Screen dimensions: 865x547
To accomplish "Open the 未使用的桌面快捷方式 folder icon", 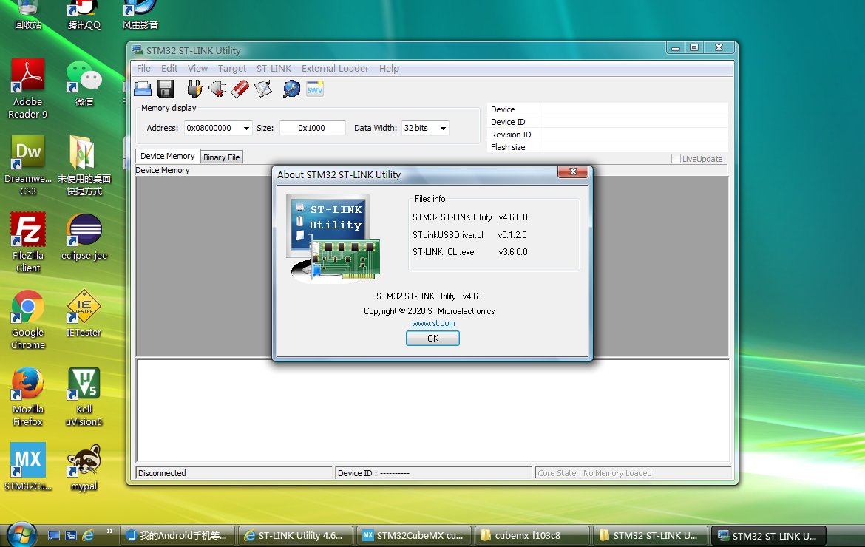I will [84, 166].
